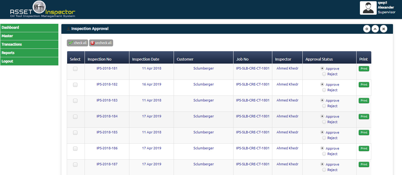
Task: Tick the checkbox for IPS-2018-186
Action: coord(75,149)
